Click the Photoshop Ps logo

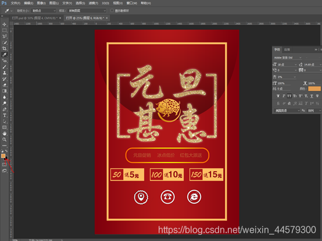tap(4, 3)
